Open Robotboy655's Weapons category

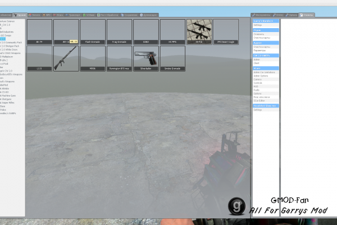(11, 74)
